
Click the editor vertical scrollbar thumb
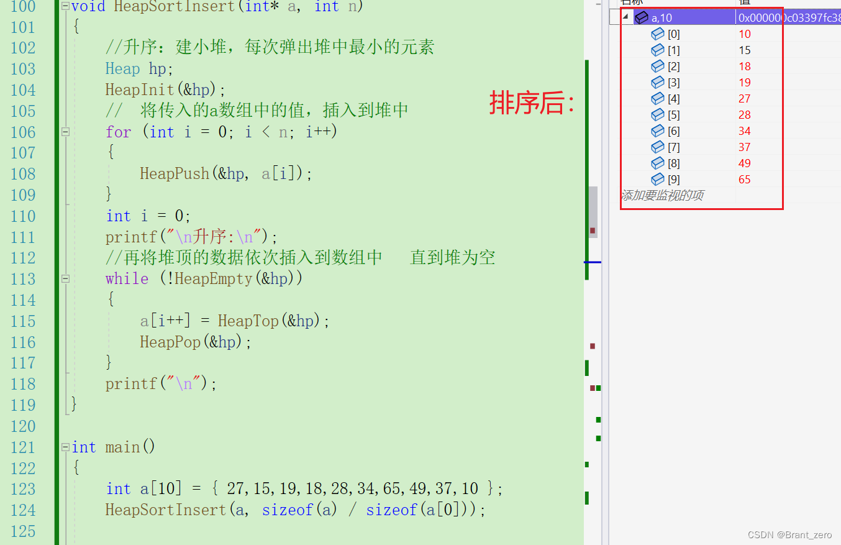tap(593, 212)
